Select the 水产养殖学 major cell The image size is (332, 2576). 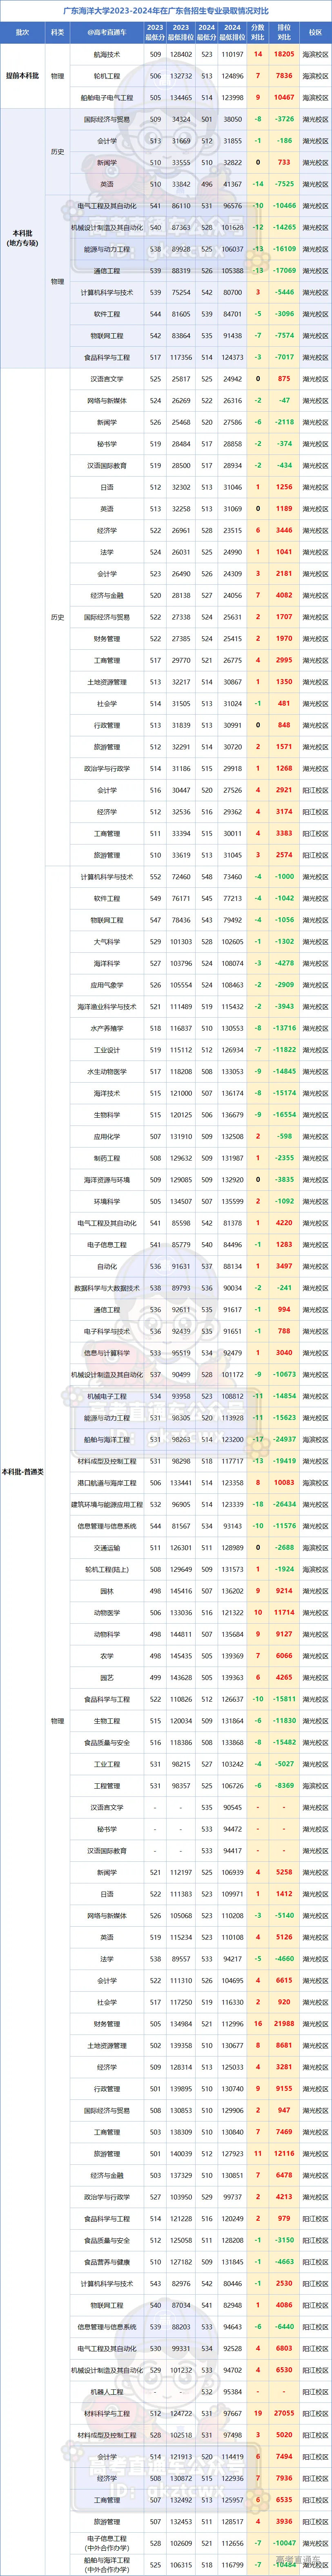tap(107, 1028)
